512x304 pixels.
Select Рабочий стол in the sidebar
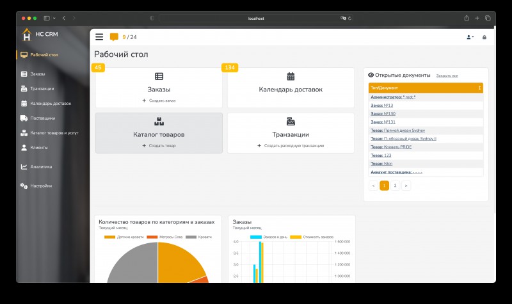point(44,55)
